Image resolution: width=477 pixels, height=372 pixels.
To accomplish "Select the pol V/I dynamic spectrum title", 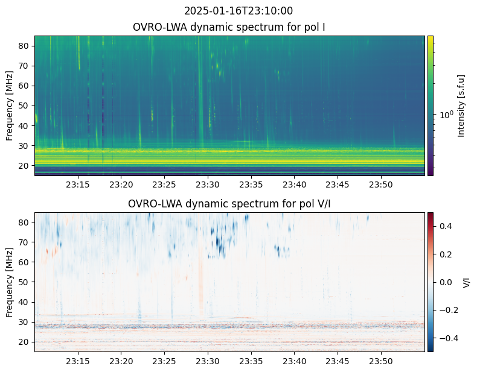I will [229, 204].
